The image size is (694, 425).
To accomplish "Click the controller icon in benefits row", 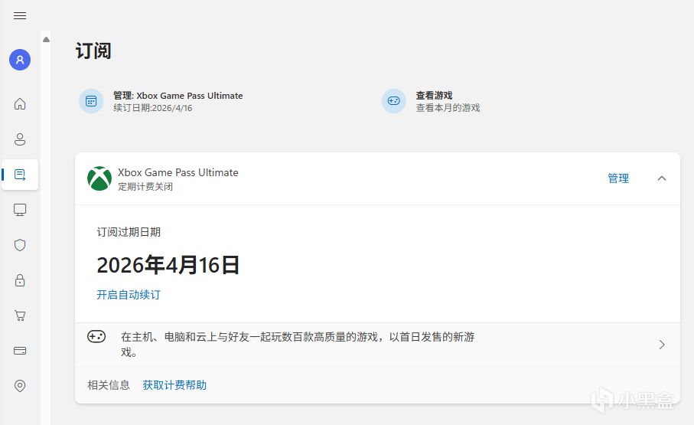I will point(96,337).
